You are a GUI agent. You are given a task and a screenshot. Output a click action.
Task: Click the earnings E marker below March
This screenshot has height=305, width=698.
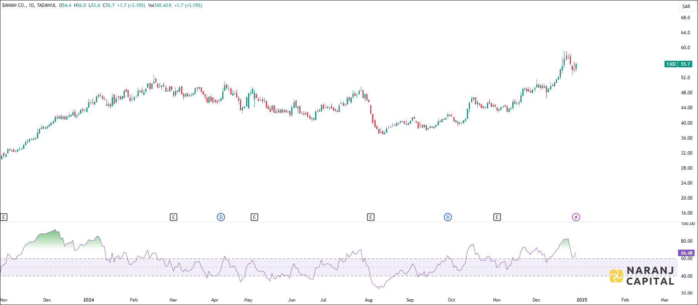tap(173, 217)
